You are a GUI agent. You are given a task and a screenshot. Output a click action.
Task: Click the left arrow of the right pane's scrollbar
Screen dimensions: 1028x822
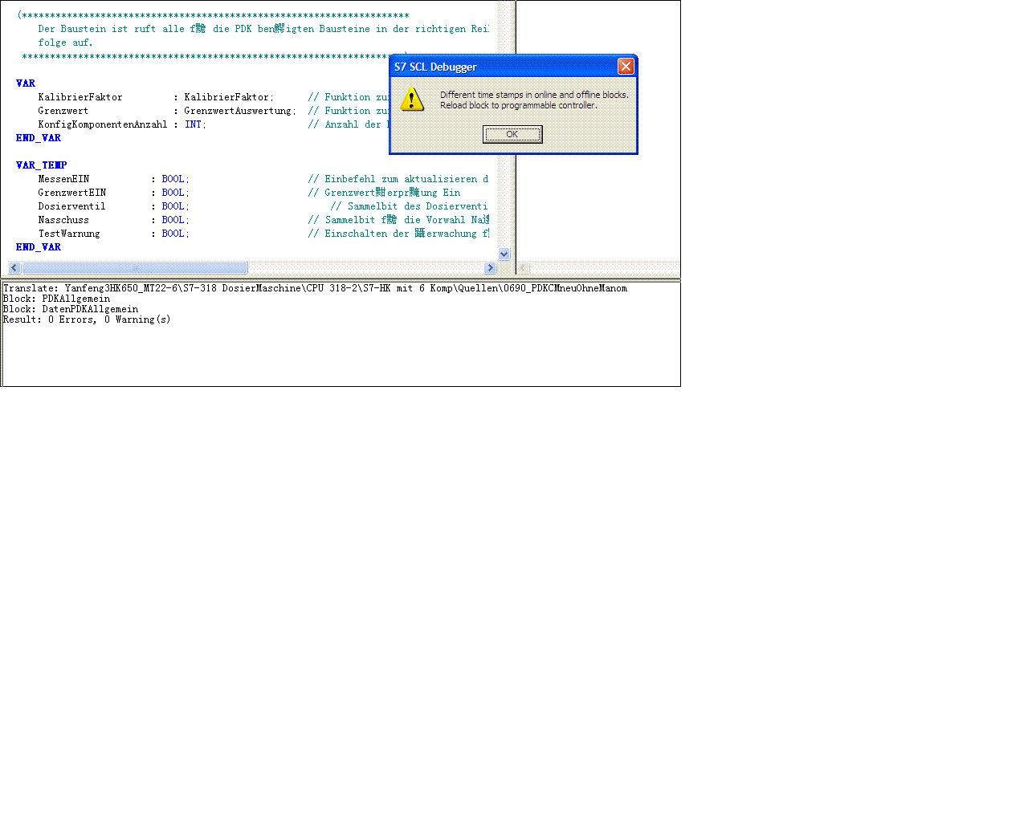[x=524, y=267]
